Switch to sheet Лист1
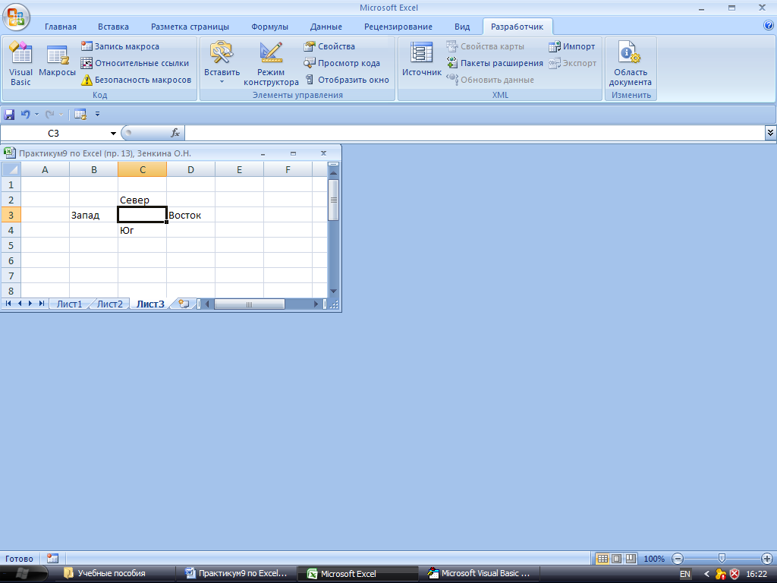 coord(69,304)
